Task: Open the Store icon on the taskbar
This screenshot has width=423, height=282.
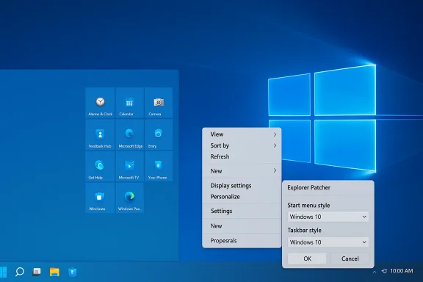Action: coord(72,272)
